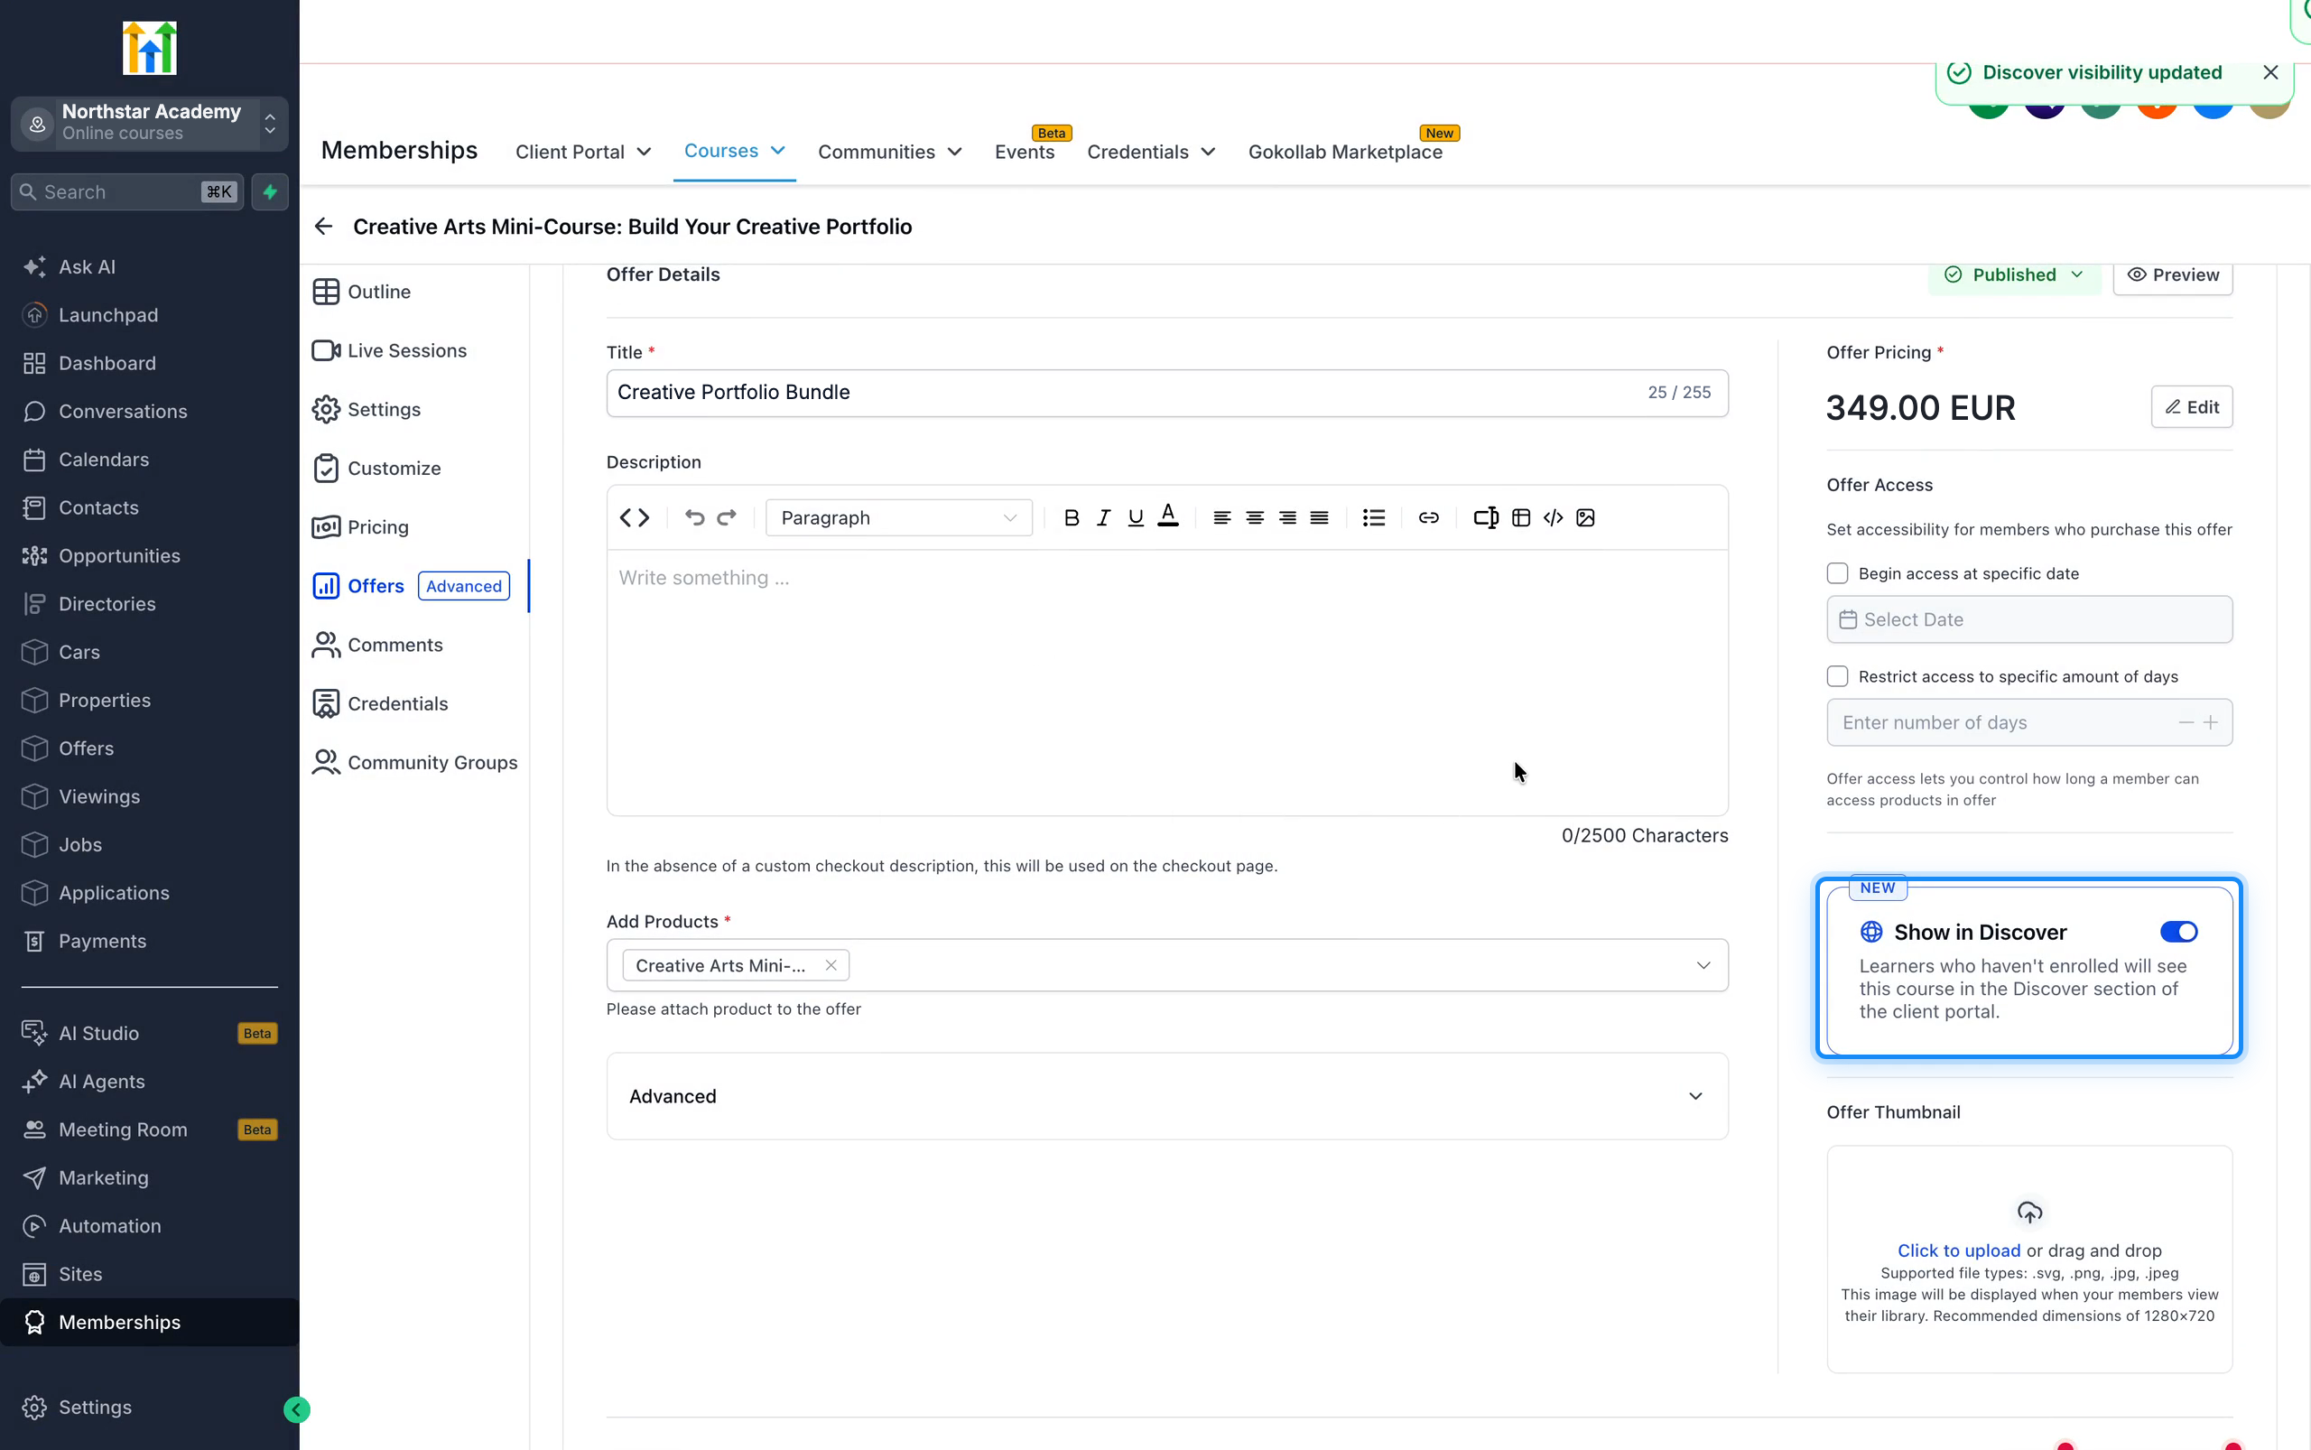The height and width of the screenshot is (1450, 2311).
Task: Open the Published status dropdown
Action: 2014,275
